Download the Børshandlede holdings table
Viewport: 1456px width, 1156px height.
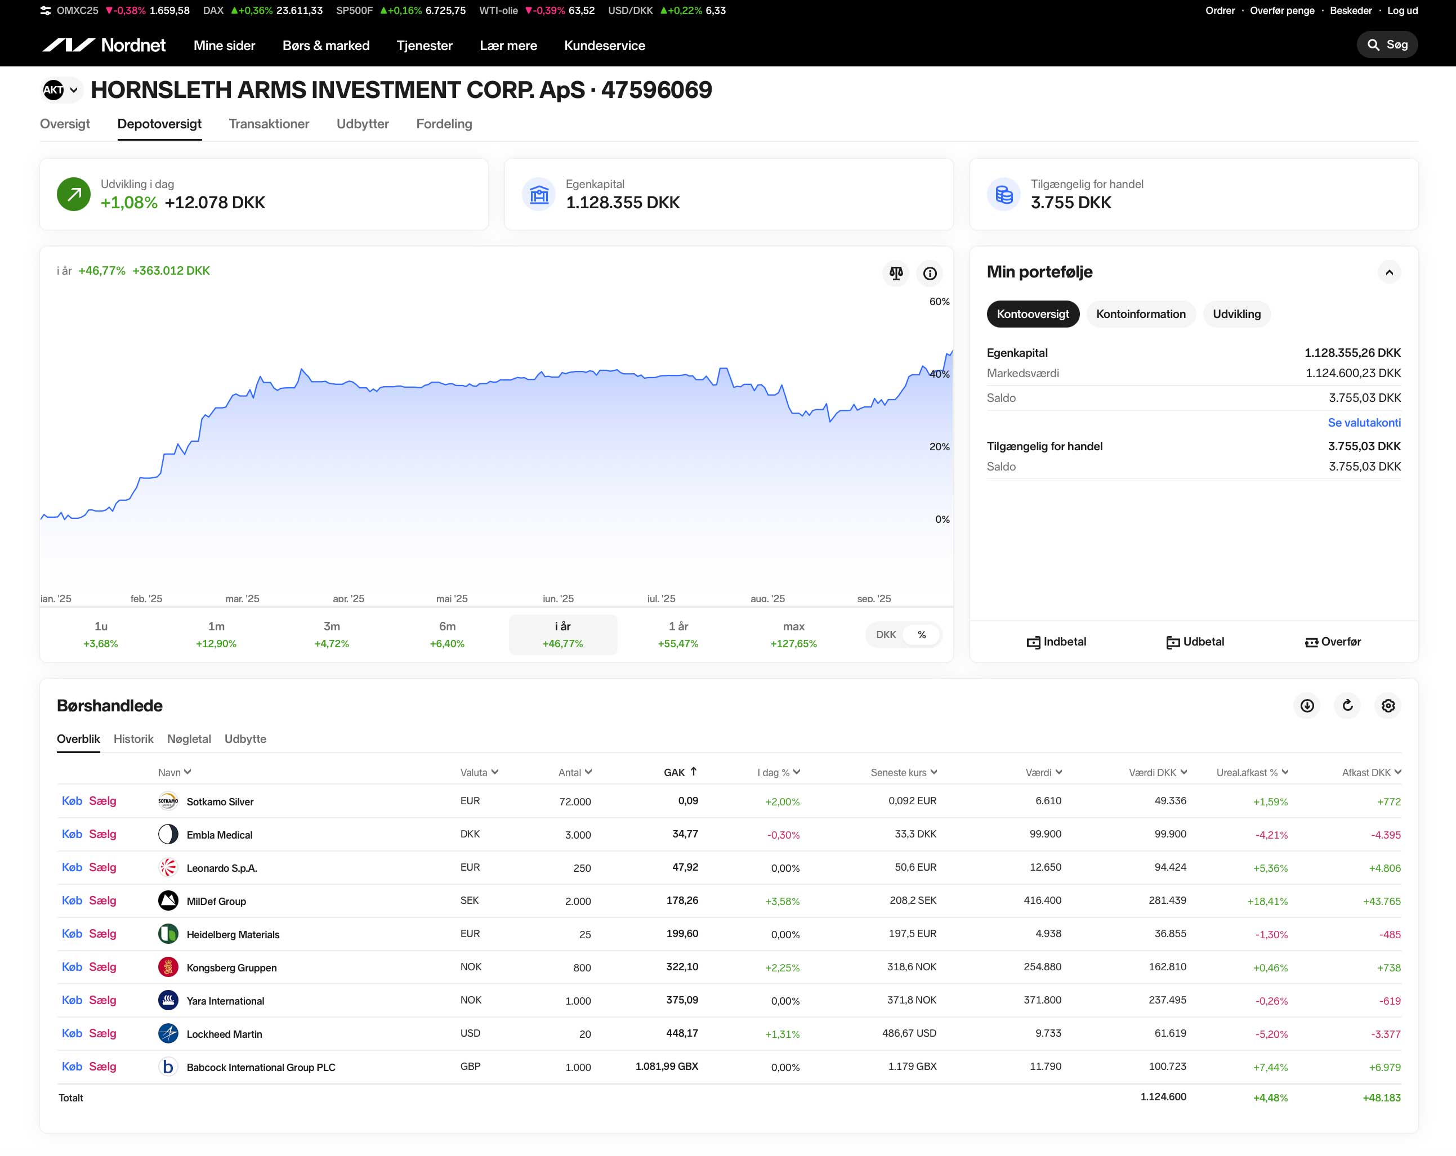click(x=1307, y=706)
